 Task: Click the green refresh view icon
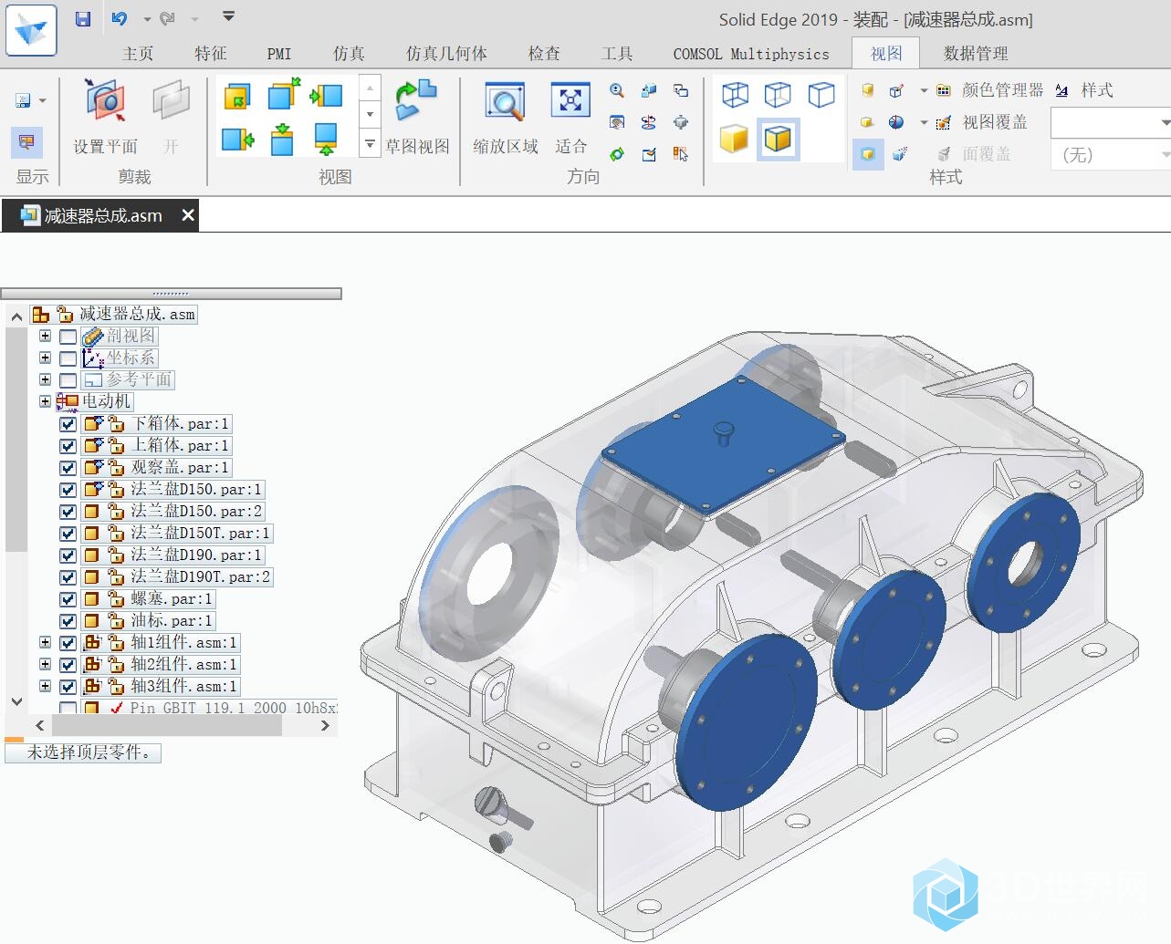pyautogui.click(x=618, y=154)
